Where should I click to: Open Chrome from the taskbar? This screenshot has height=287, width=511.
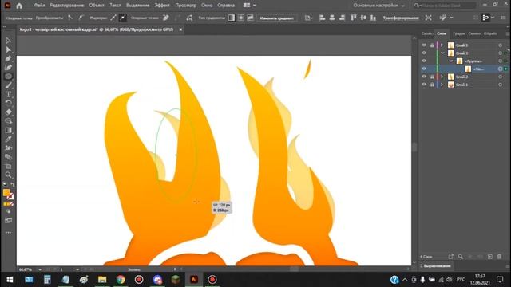pos(121,280)
